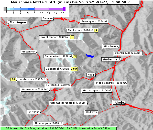Click the light pink 8-12 cm legend swatch
The image size is (153, 130).
[41, 9]
